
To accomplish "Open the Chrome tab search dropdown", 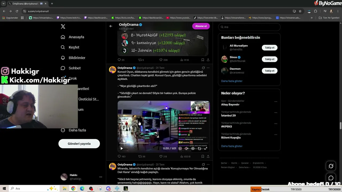I will (x=4, y=4).
